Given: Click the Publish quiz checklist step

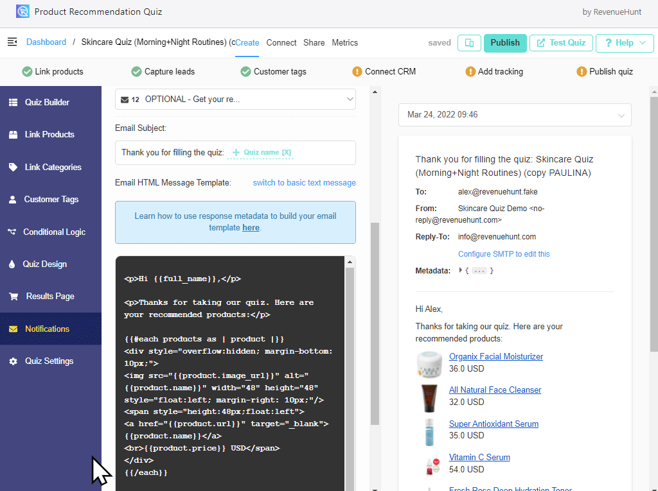Looking at the screenshot, I should point(605,72).
